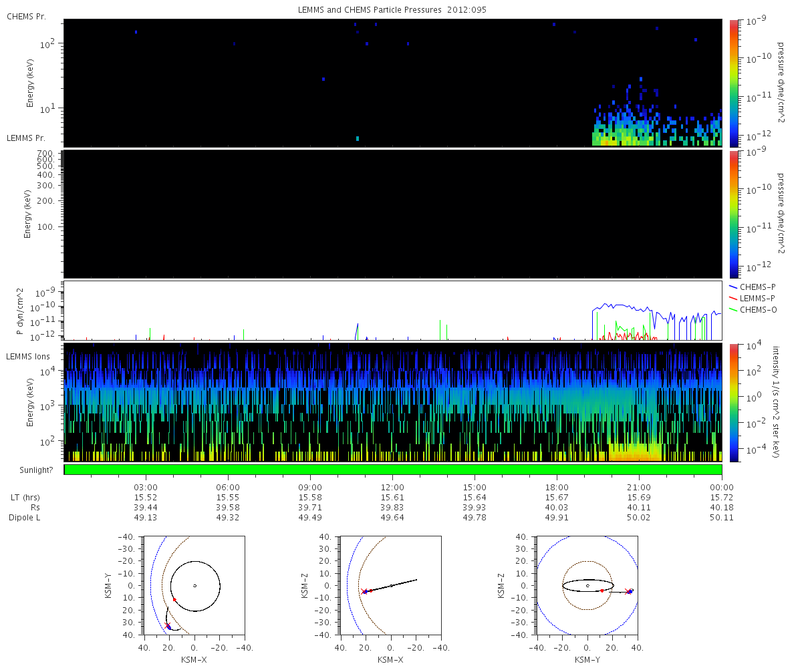
Task: Click the LEMMS Ions panel 'Energy (keV)' axis label
Action: [x=30, y=403]
